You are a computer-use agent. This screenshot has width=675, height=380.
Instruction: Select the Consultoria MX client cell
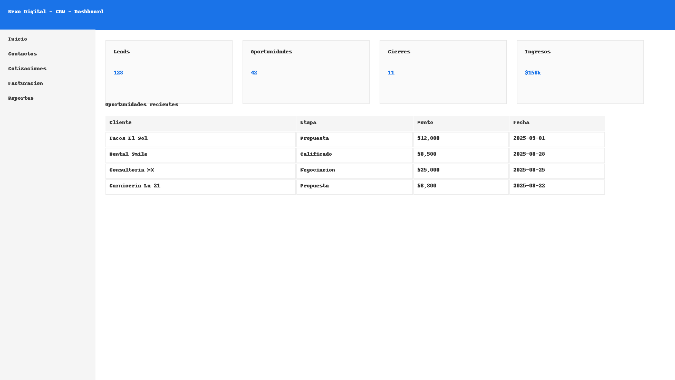point(200,171)
